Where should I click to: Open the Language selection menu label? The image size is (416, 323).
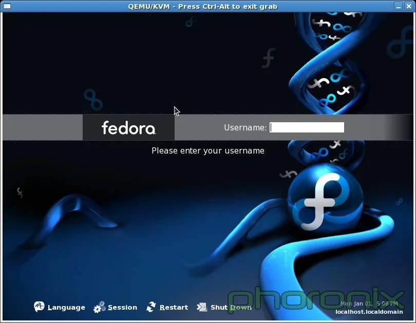(x=66, y=308)
